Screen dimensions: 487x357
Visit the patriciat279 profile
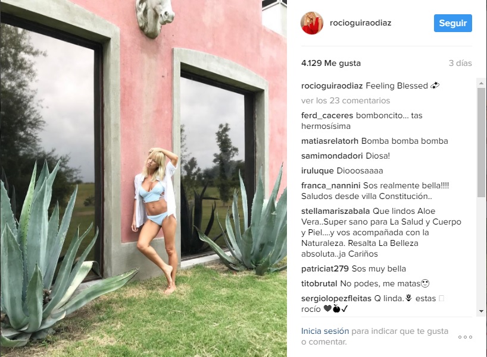coord(325,268)
